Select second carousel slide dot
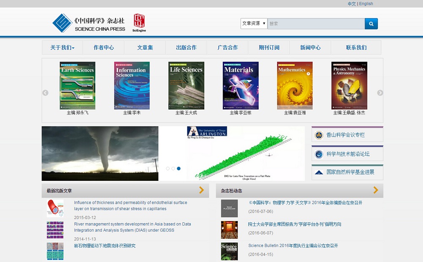 coord(173,169)
